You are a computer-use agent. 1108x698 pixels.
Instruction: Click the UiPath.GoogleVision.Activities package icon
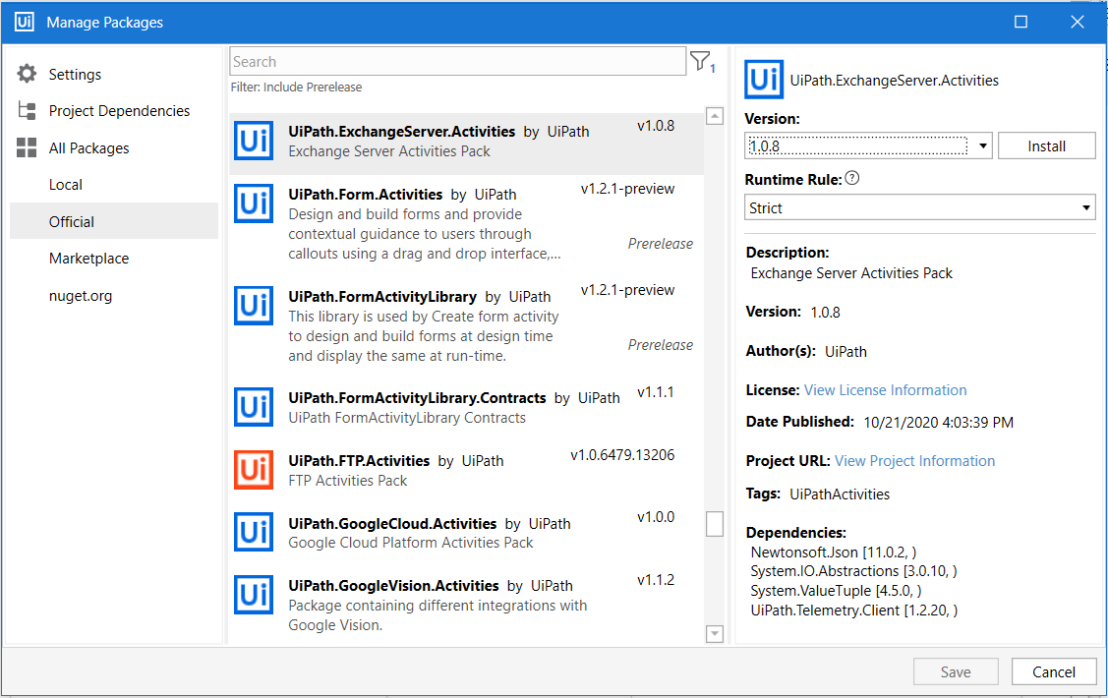pyautogui.click(x=254, y=595)
